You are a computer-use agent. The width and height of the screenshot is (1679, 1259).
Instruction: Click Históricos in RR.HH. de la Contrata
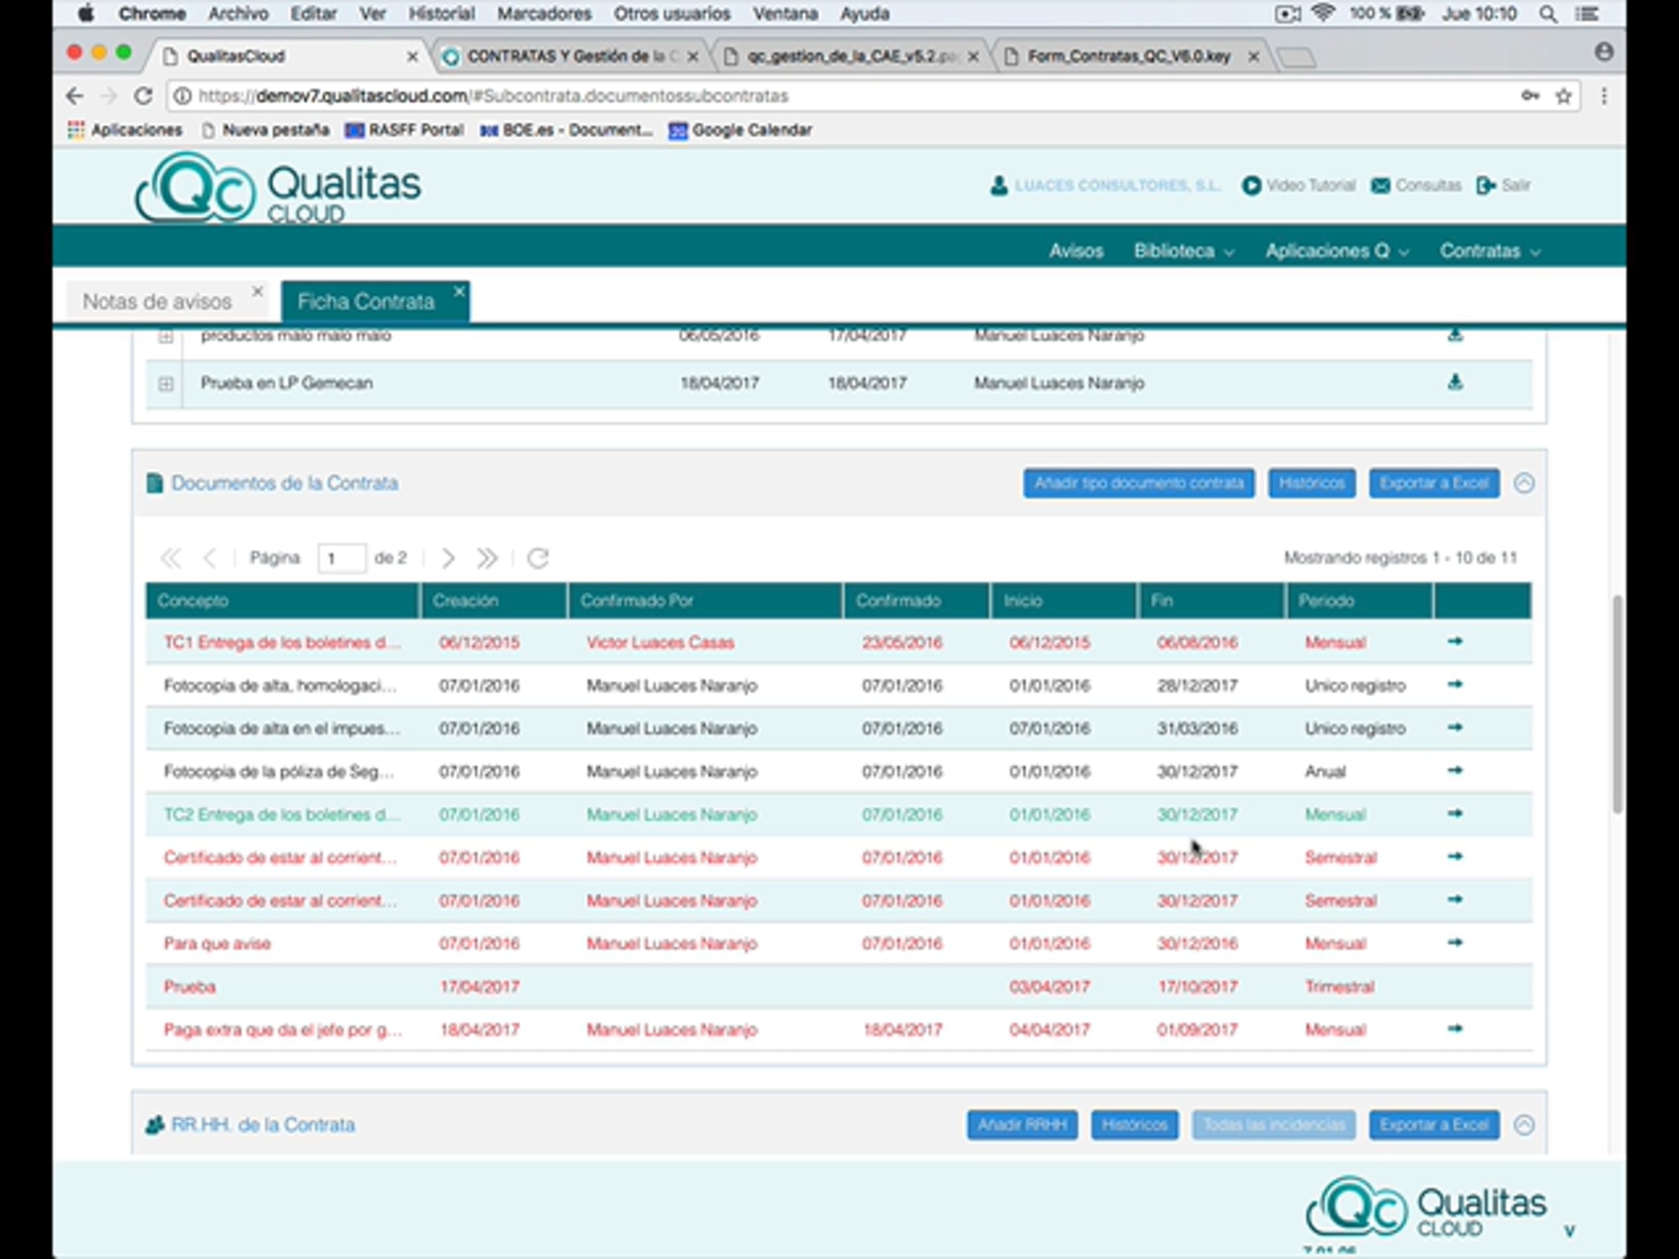tap(1135, 1125)
